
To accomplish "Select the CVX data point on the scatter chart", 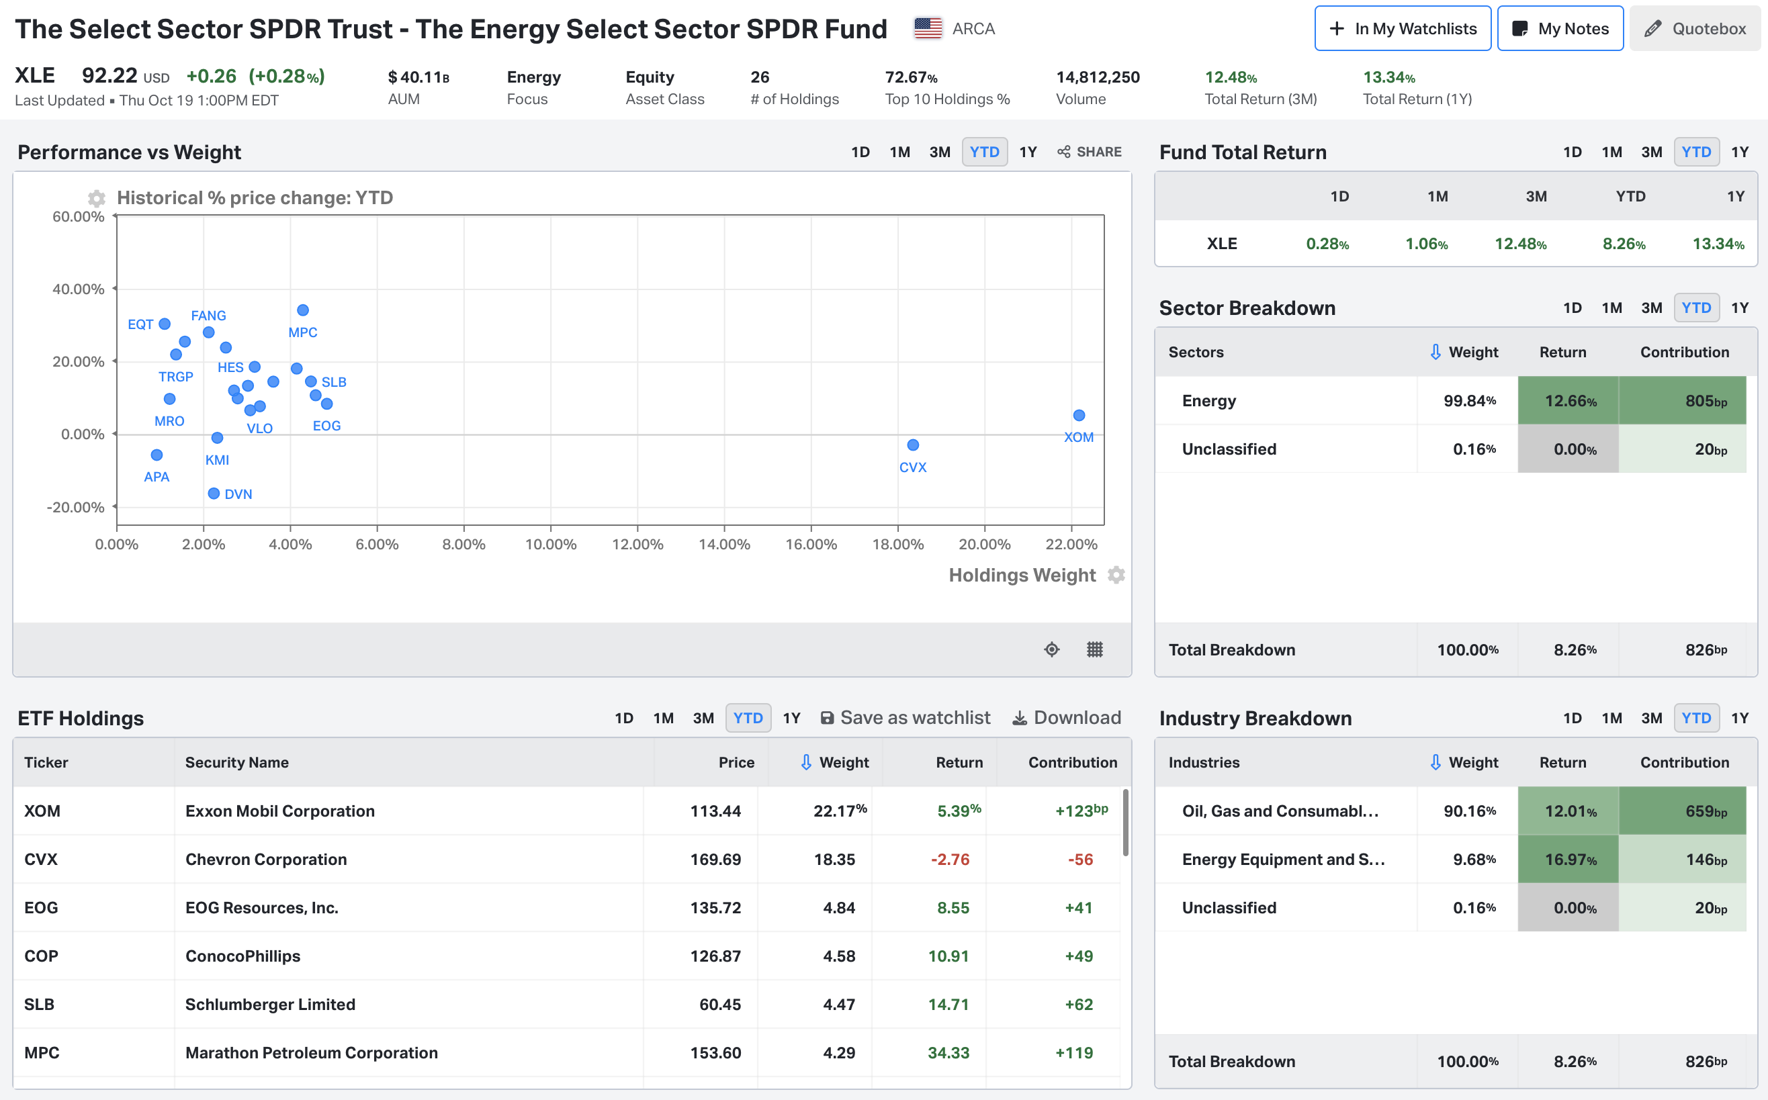I will pyautogui.click(x=913, y=445).
